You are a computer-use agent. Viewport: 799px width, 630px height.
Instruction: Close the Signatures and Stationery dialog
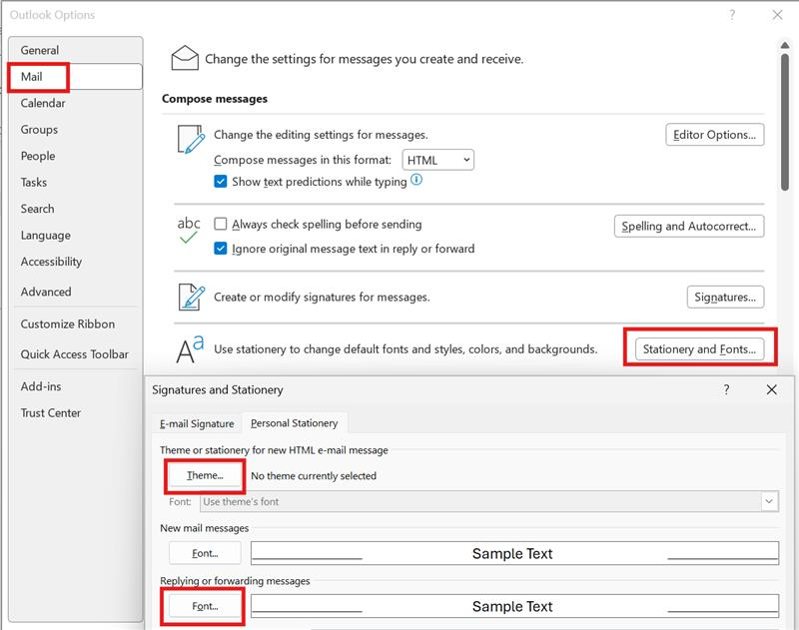(x=771, y=389)
